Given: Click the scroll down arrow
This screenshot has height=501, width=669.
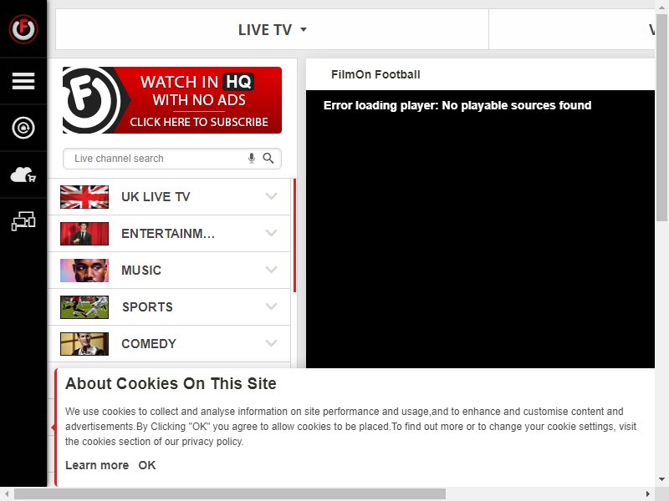Looking at the screenshot, I should 661,479.
